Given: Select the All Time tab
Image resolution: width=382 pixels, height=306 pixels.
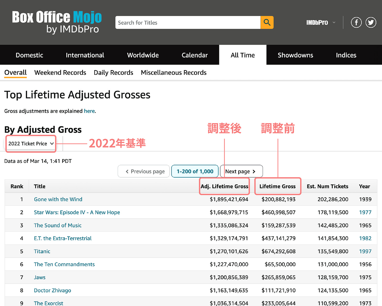Looking at the screenshot, I should click(x=243, y=55).
